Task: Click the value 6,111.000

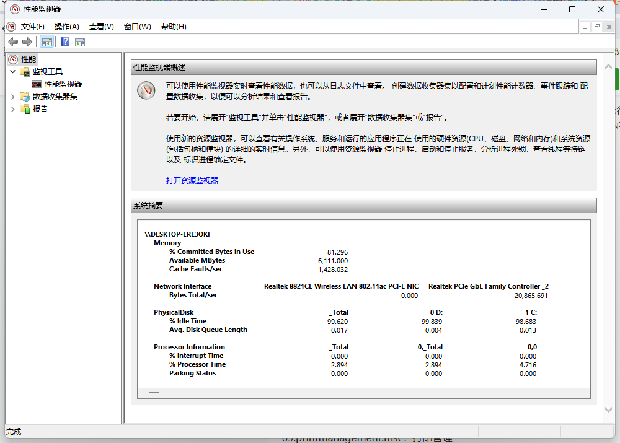Action: [333, 261]
